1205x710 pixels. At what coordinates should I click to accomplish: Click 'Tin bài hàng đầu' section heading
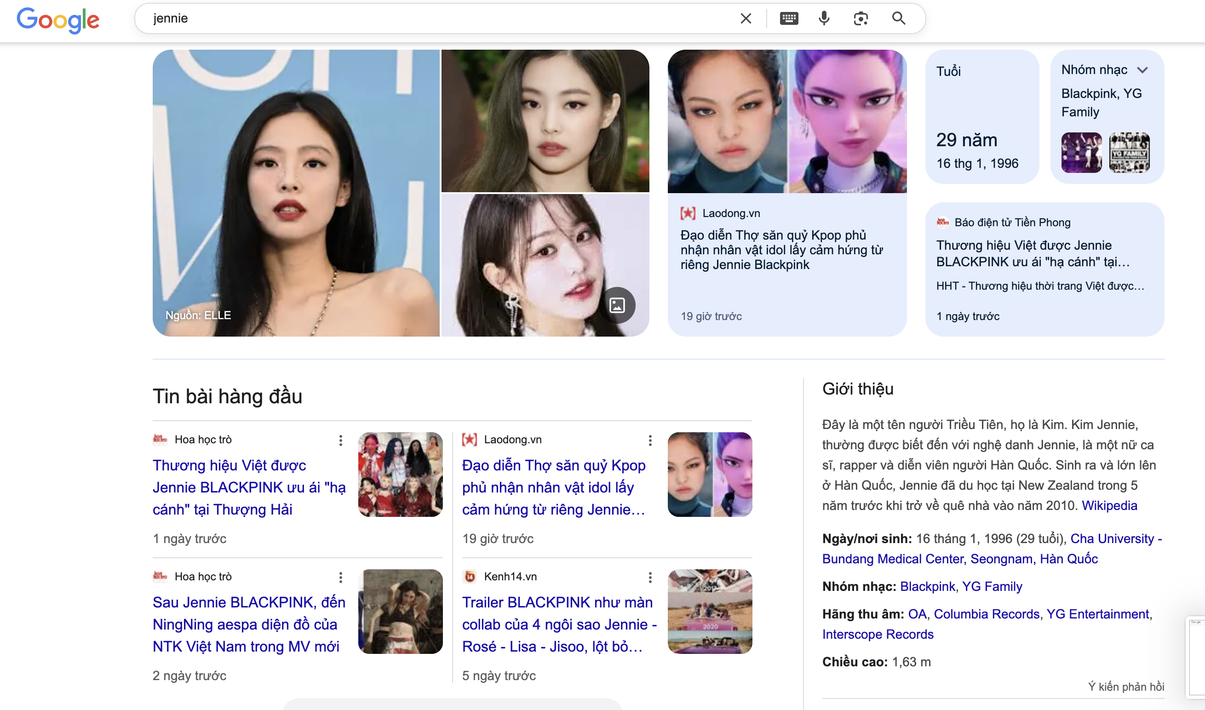tap(227, 397)
